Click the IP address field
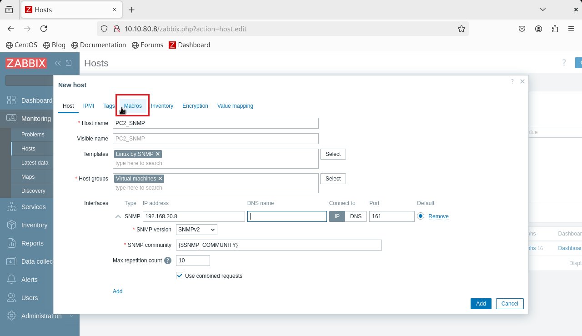This screenshot has width=582, height=336. (x=194, y=216)
